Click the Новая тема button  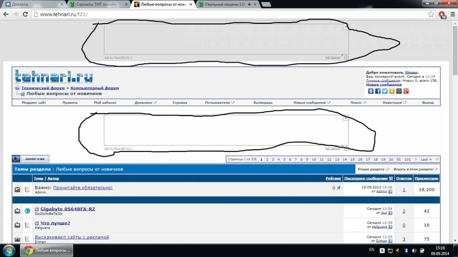pos(31,159)
